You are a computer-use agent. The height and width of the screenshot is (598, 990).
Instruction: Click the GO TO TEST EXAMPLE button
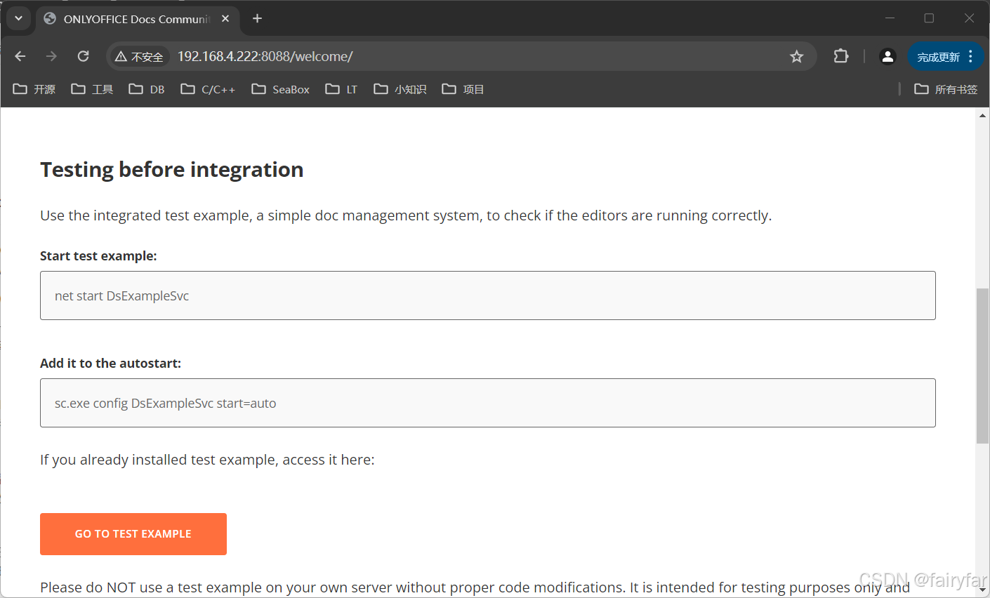(x=133, y=534)
